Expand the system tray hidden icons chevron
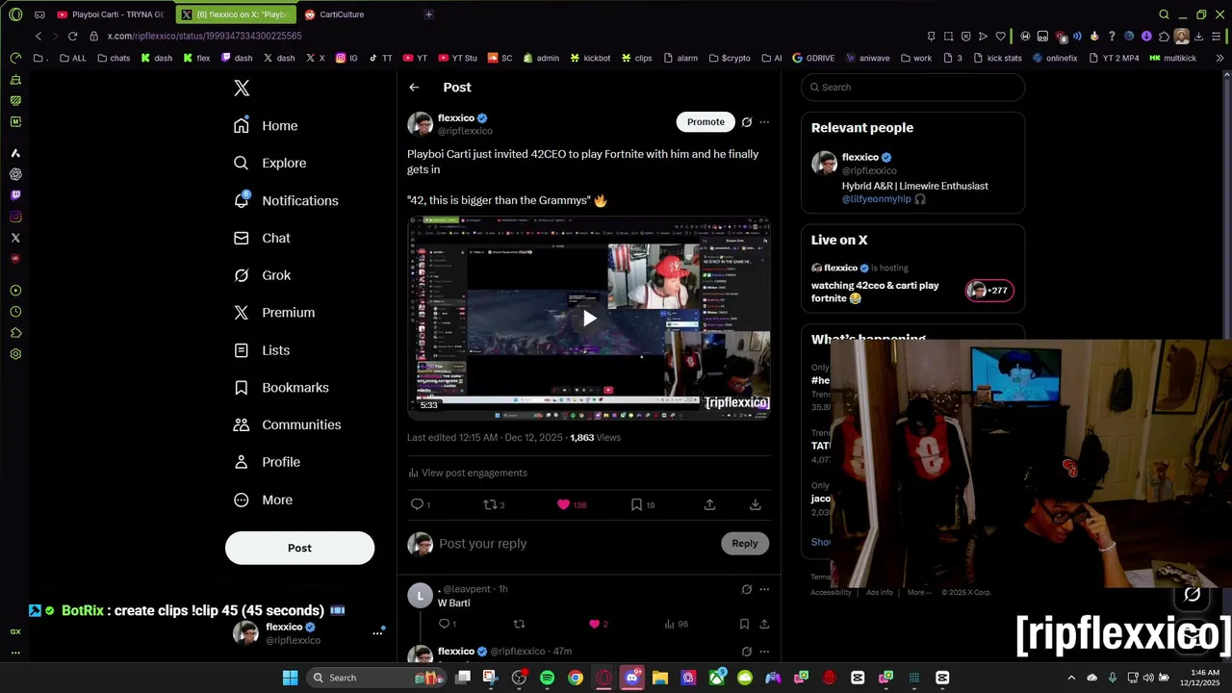 [x=1071, y=678]
